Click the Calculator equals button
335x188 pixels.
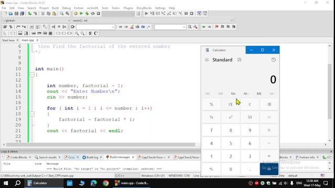coord(269,169)
